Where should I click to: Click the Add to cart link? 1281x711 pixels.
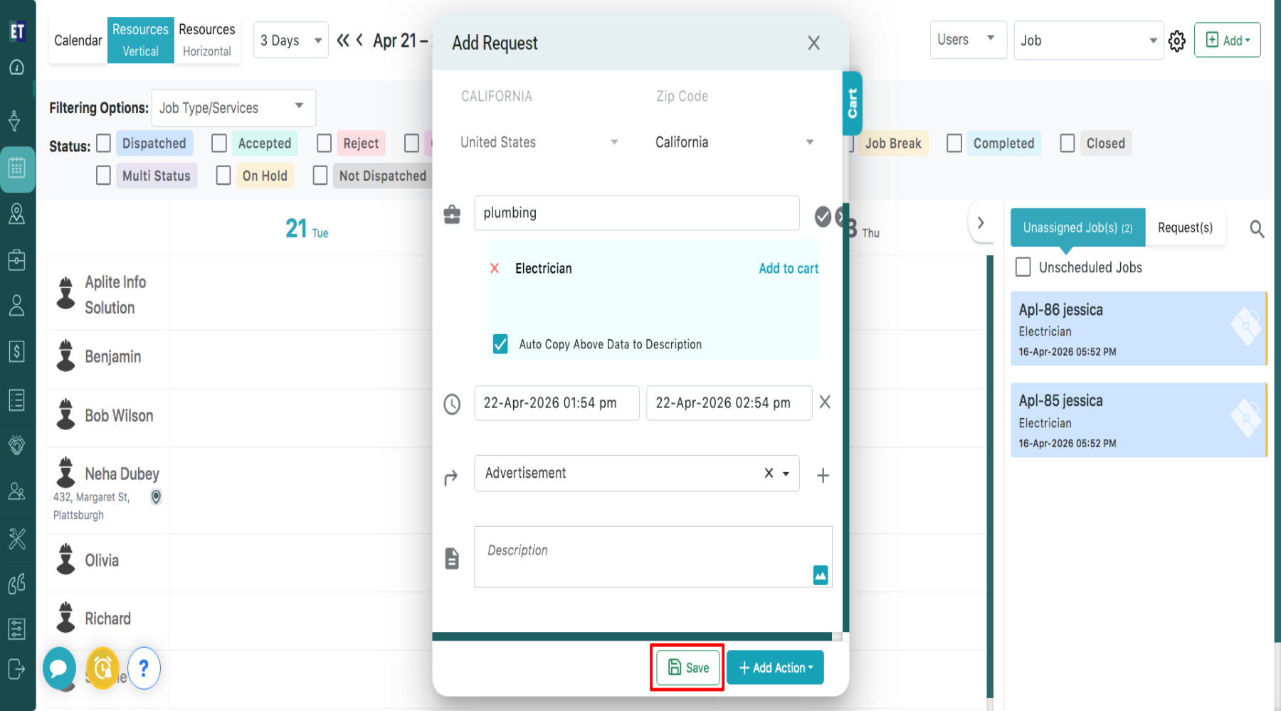coord(788,269)
